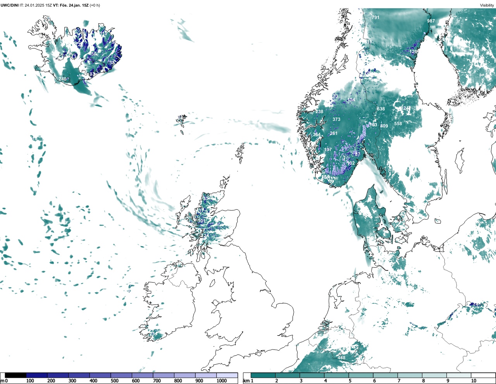
Task: Click the 'km' unit label of the legend
Action: point(246,381)
